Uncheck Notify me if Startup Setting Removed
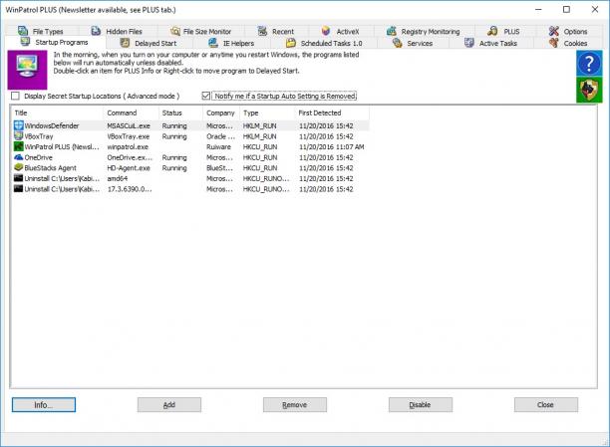Screen dimensions: 610x447 tap(205, 96)
